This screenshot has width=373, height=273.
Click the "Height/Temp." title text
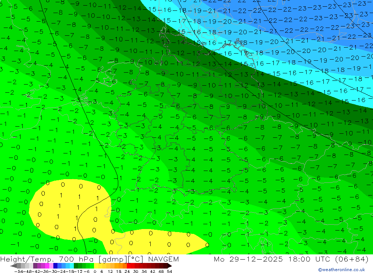[27, 259]
